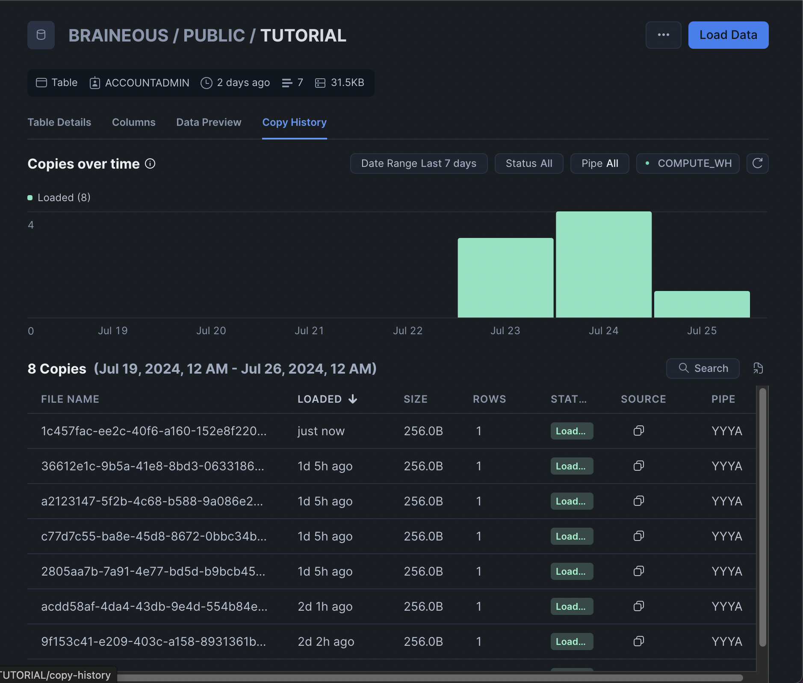Switch to the Data Preview tab
This screenshot has width=803, height=683.
pos(209,122)
